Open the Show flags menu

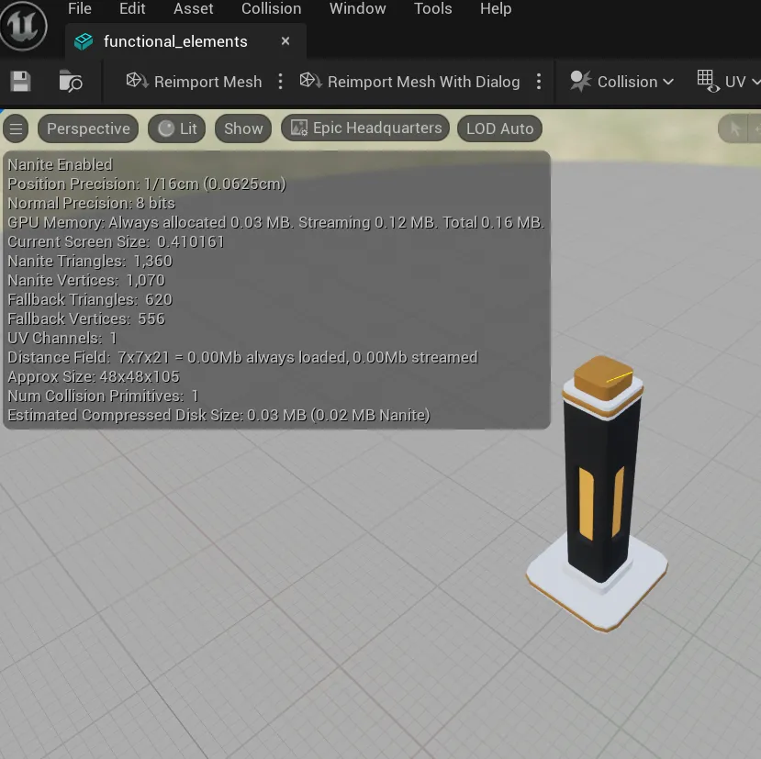(x=243, y=128)
